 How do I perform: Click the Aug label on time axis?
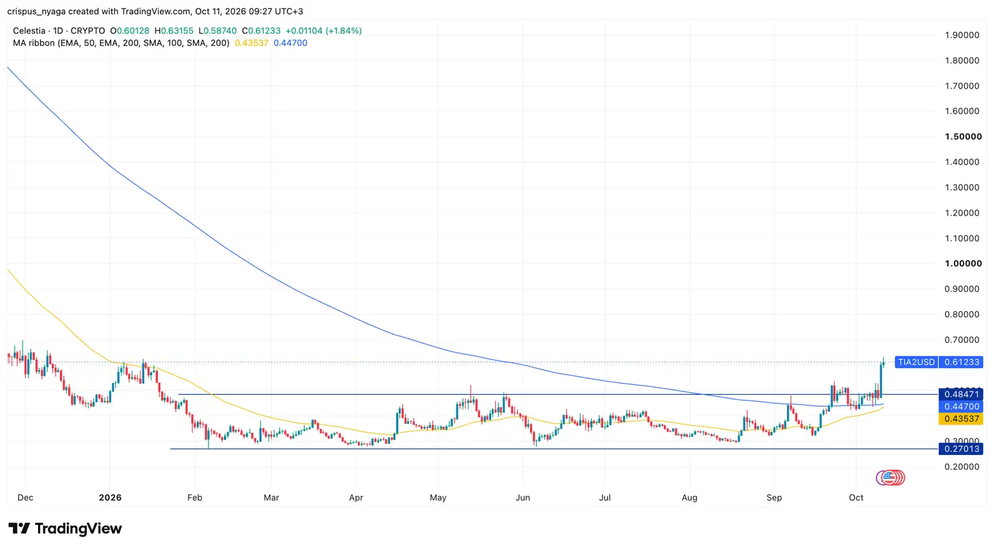pos(690,498)
